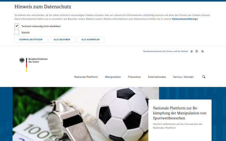Open the easy language (Leichte Sprache) icon
The height and width of the screenshot is (141, 226).
[x=197, y=52]
